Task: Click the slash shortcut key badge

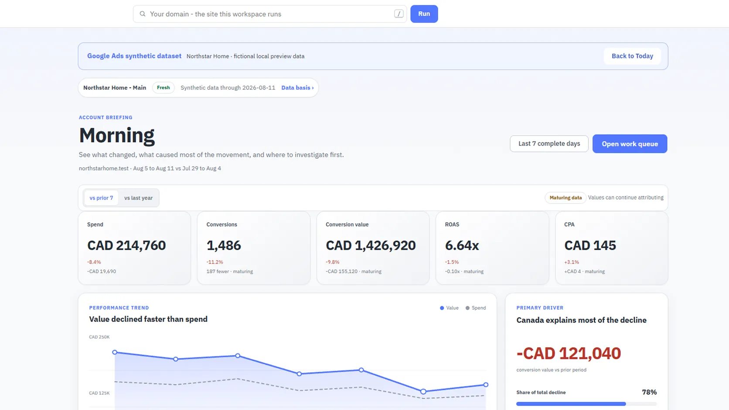Action: 399,14
